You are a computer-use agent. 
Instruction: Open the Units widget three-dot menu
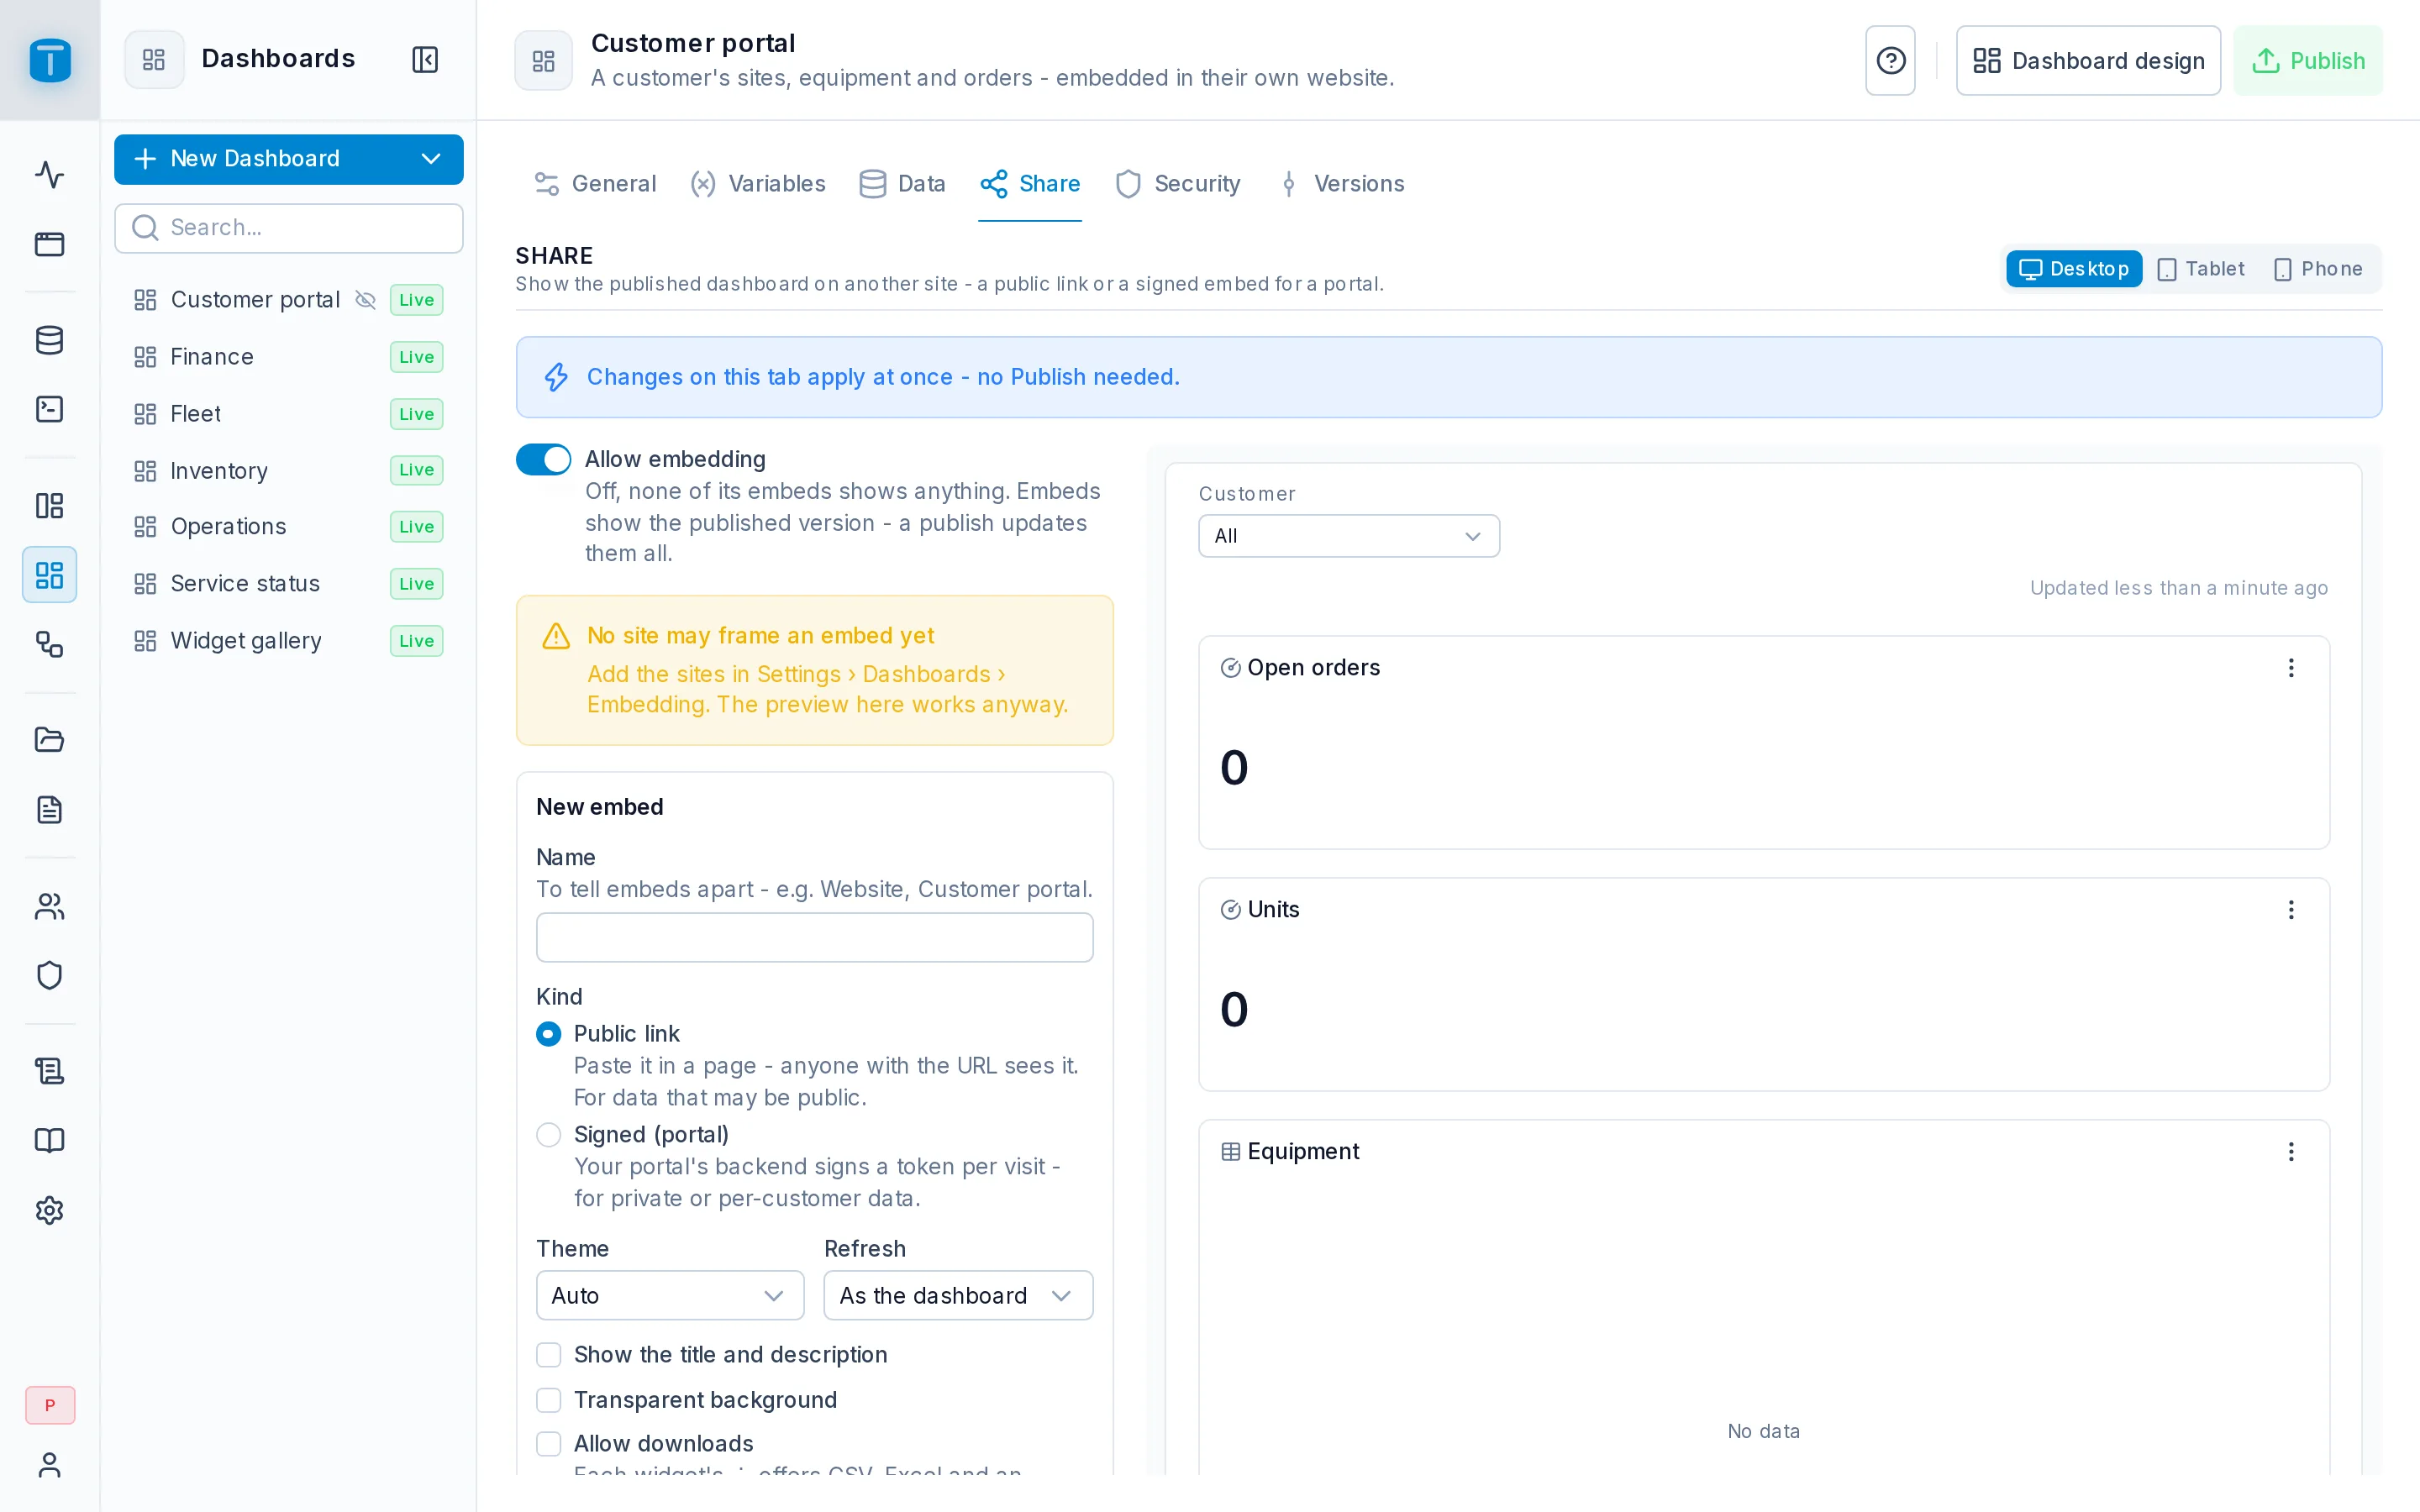pos(2291,910)
